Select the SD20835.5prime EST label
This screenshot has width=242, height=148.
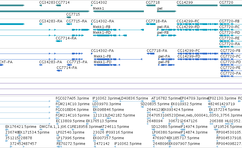155,104
